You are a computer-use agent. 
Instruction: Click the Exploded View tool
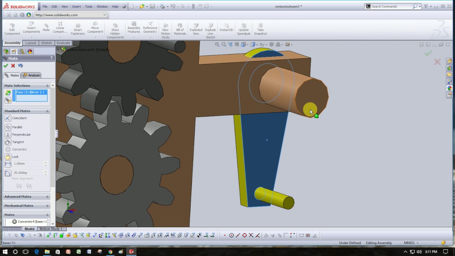pos(196,30)
